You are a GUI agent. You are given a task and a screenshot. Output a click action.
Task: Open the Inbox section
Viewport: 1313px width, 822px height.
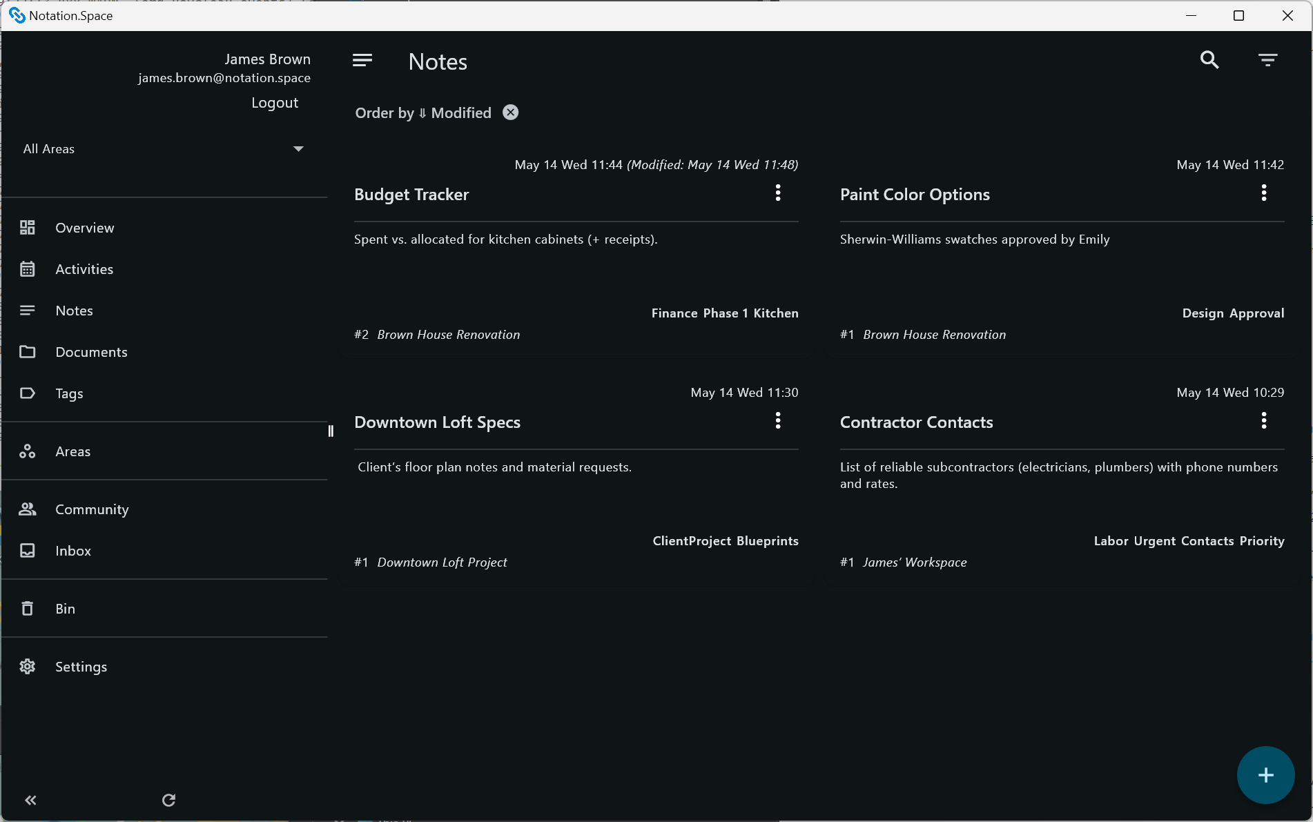tap(28, 550)
